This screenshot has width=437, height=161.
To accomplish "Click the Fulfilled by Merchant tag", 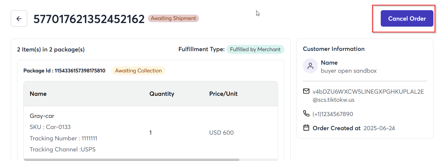I will coord(255,49).
